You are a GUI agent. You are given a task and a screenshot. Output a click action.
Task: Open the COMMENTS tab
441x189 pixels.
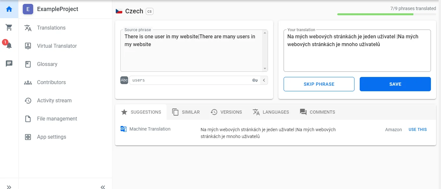tap(317, 112)
